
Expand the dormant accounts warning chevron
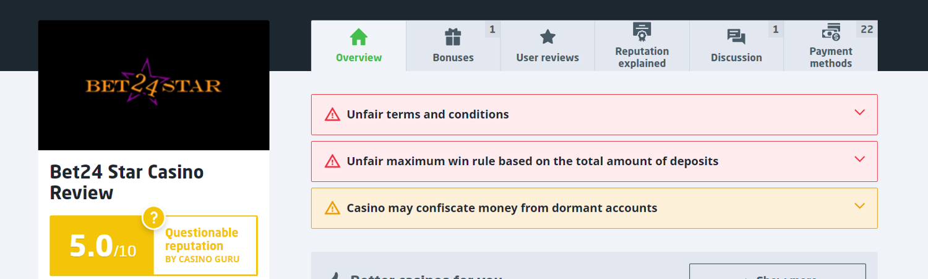859,206
